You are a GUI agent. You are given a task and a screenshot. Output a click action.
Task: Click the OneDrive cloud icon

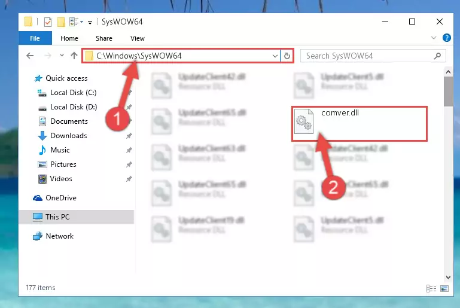coord(38,198)
